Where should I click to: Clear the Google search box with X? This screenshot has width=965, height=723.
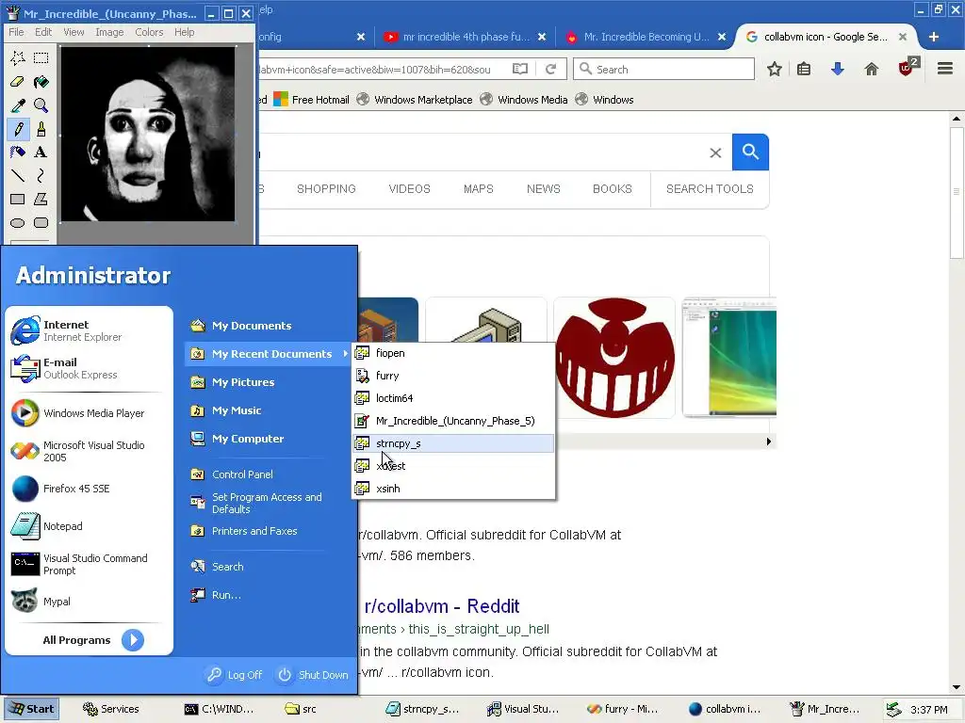click(715, 153)
